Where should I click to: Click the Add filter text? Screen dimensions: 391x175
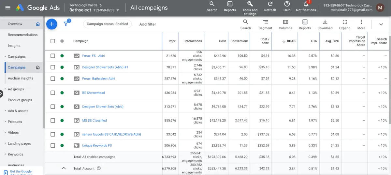point(148,24)
